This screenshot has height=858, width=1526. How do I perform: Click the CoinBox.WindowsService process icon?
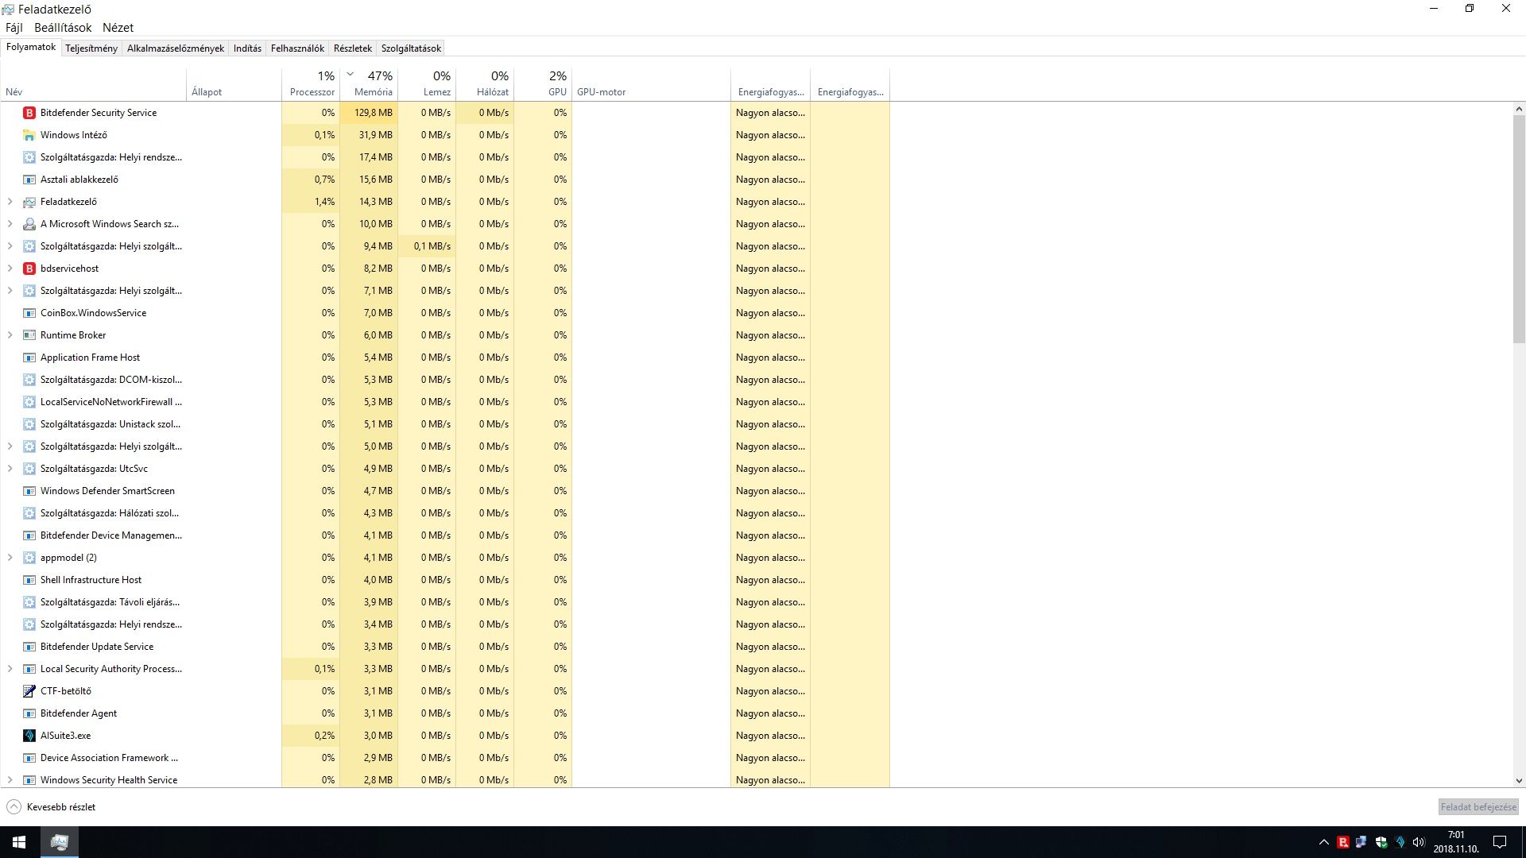click(29, 313)
